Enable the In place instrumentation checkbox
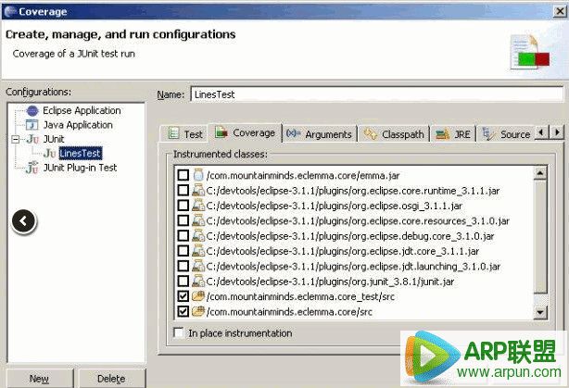Screen dimensions: 569x388 (x=179, y=332)
